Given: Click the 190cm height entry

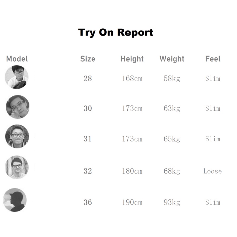Looking at the screenshot, I should click(x=132, y=202).
